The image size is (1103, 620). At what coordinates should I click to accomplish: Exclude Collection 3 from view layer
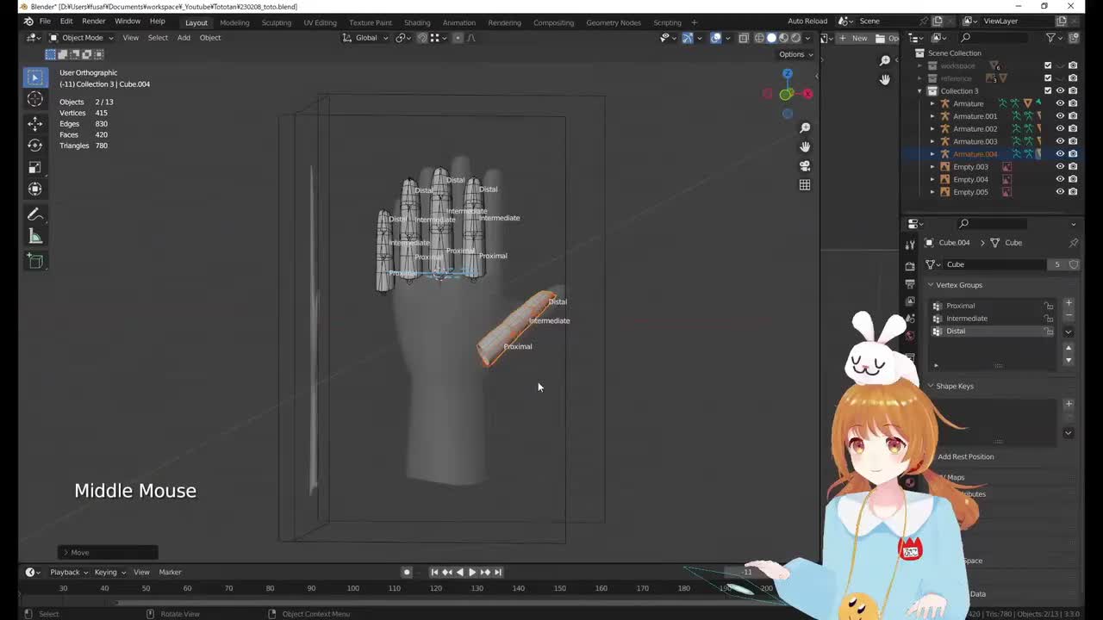[x=1048, y=90]
